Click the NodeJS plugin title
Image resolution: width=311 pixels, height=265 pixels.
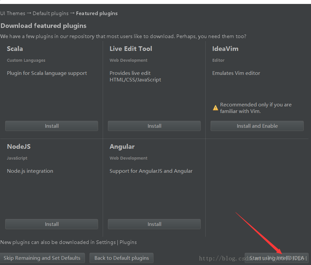point(19,146)
